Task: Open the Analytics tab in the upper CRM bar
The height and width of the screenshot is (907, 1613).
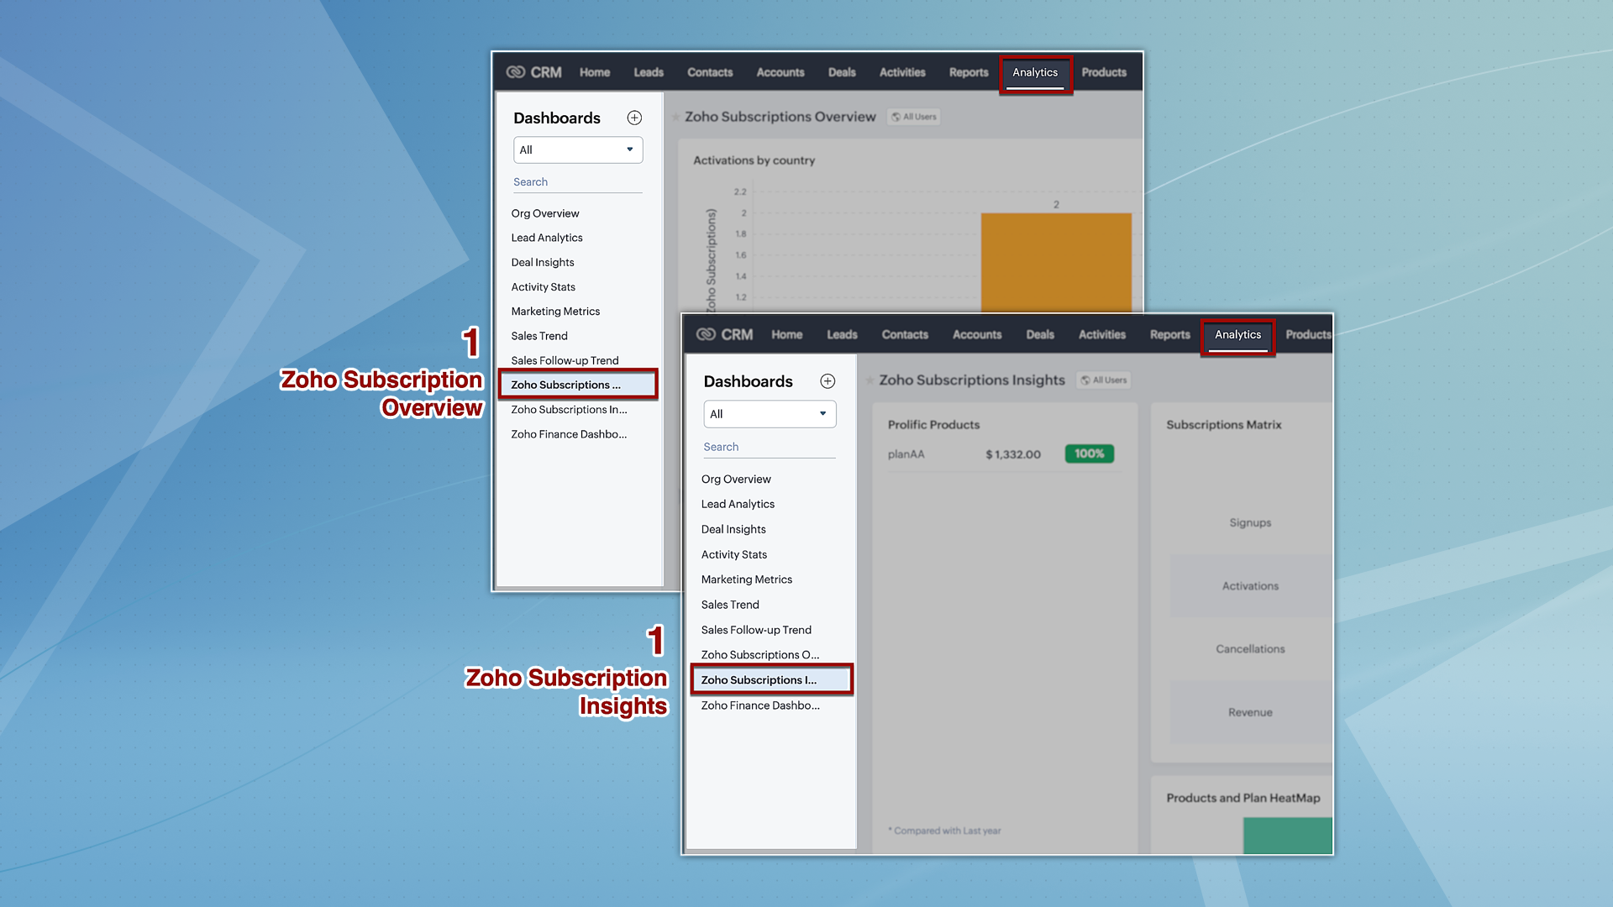Action: click(x=1035, y=73)
